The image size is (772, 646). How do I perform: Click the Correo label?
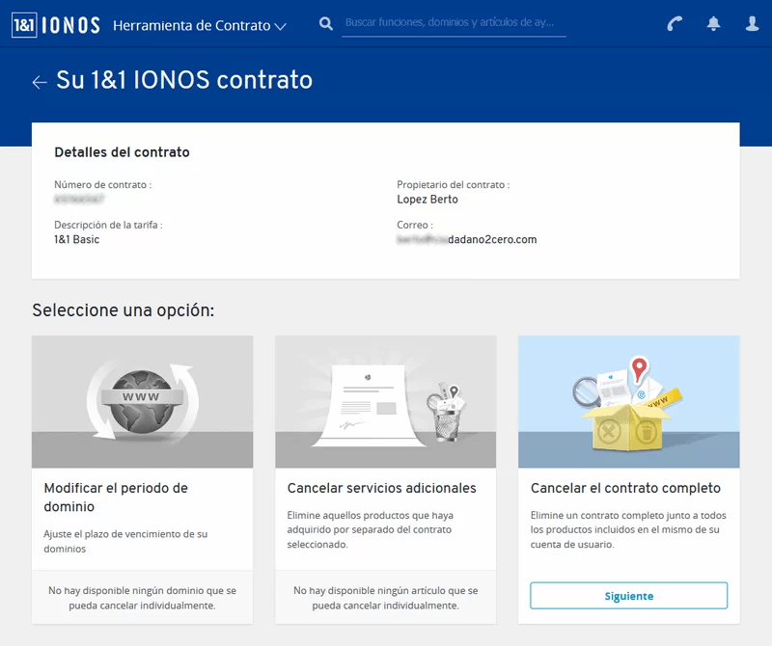pos(415,226)
